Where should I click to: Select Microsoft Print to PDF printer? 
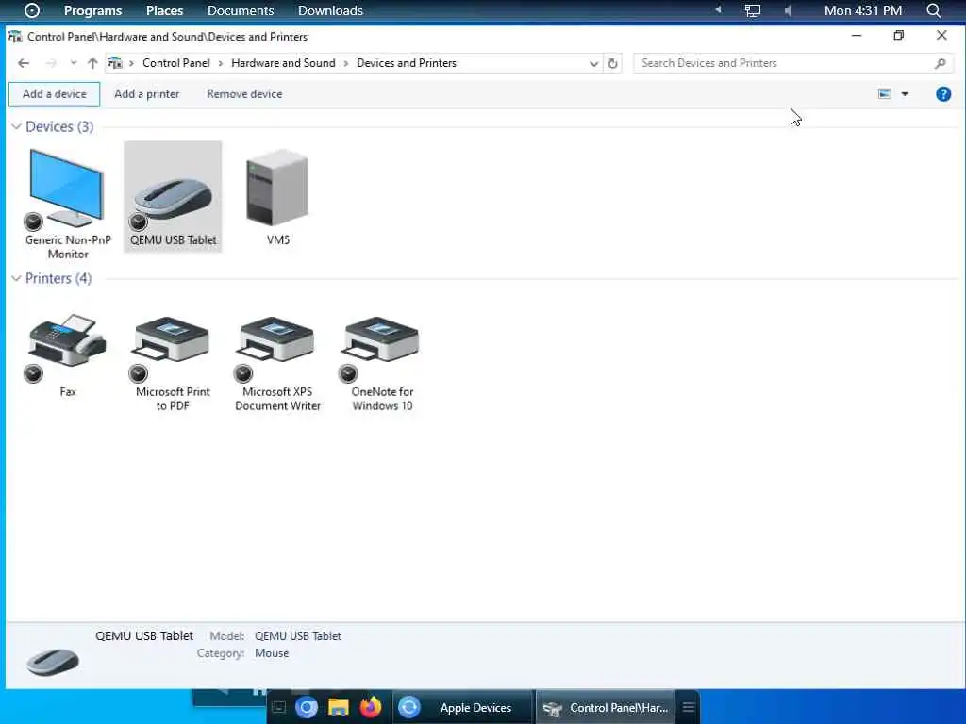pos(173,363)
